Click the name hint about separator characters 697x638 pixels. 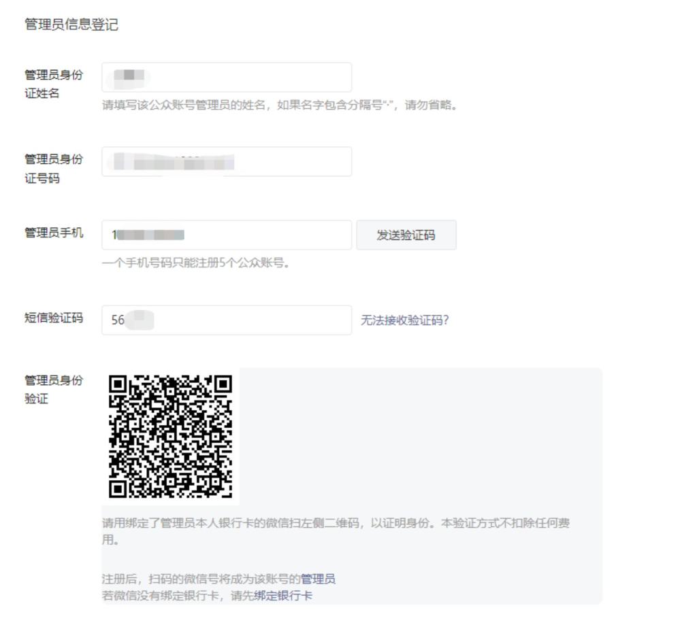278,106
